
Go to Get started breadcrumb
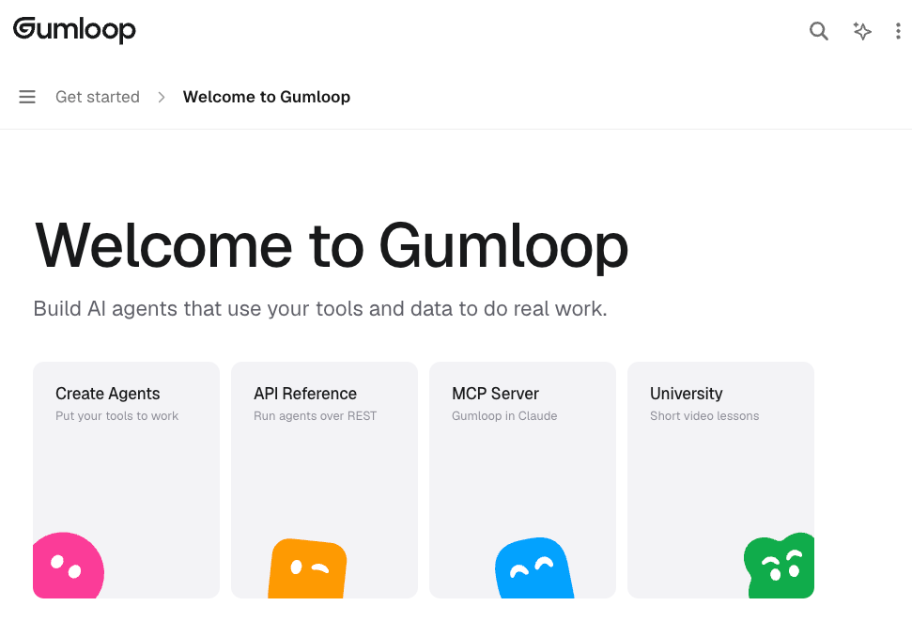98,97
